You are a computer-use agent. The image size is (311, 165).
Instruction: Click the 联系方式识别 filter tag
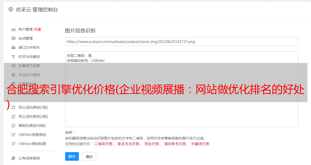(129, 144)
